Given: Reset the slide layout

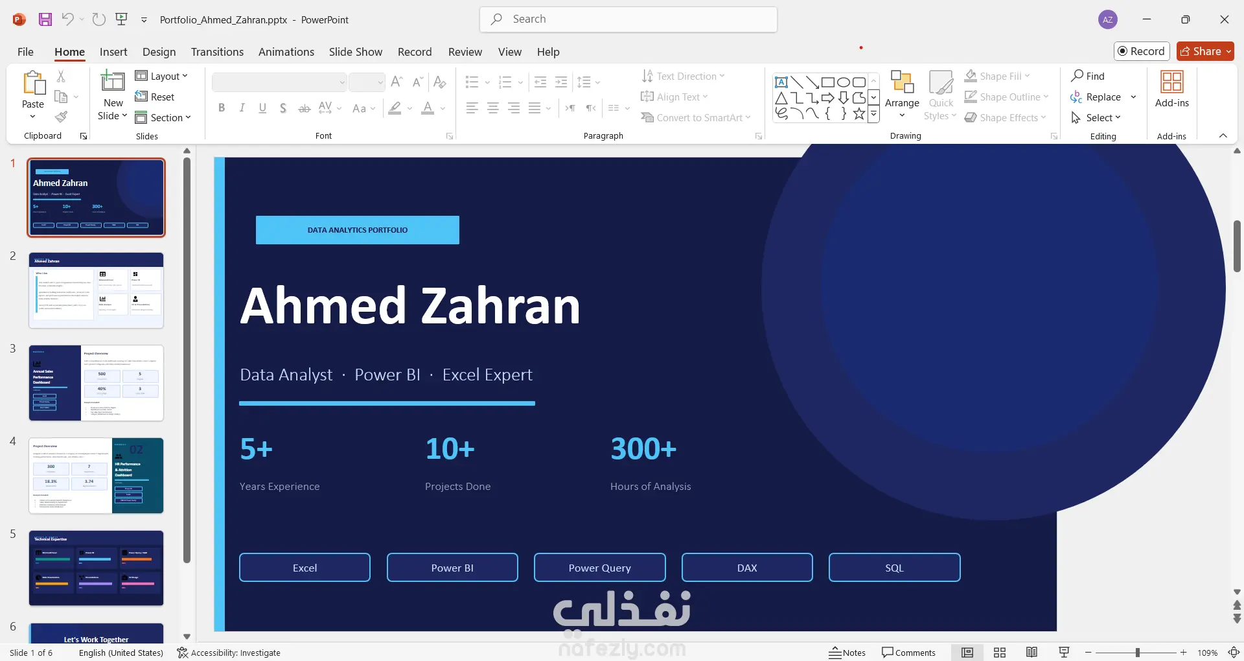Looking at the screenshot, I should point(155,97).
